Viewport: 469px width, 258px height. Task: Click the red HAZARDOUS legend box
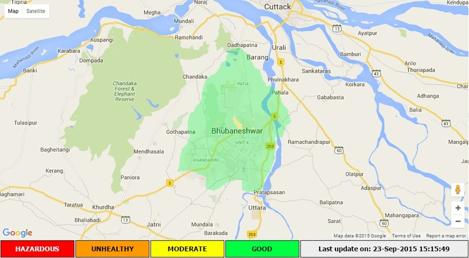pyautogui.click(x=37, y=249)
